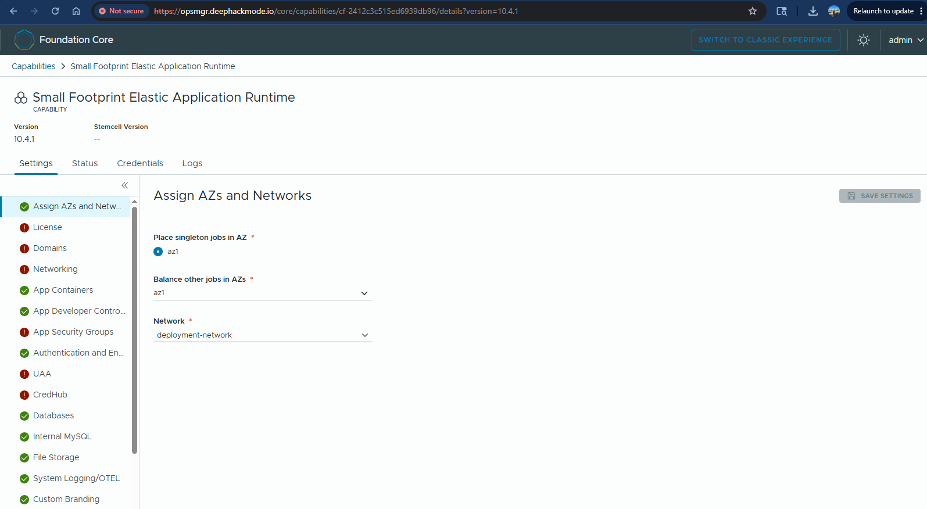Click red error icon beside Networking
The width and height of the screenshot is (927, 509).
[24, 270]
